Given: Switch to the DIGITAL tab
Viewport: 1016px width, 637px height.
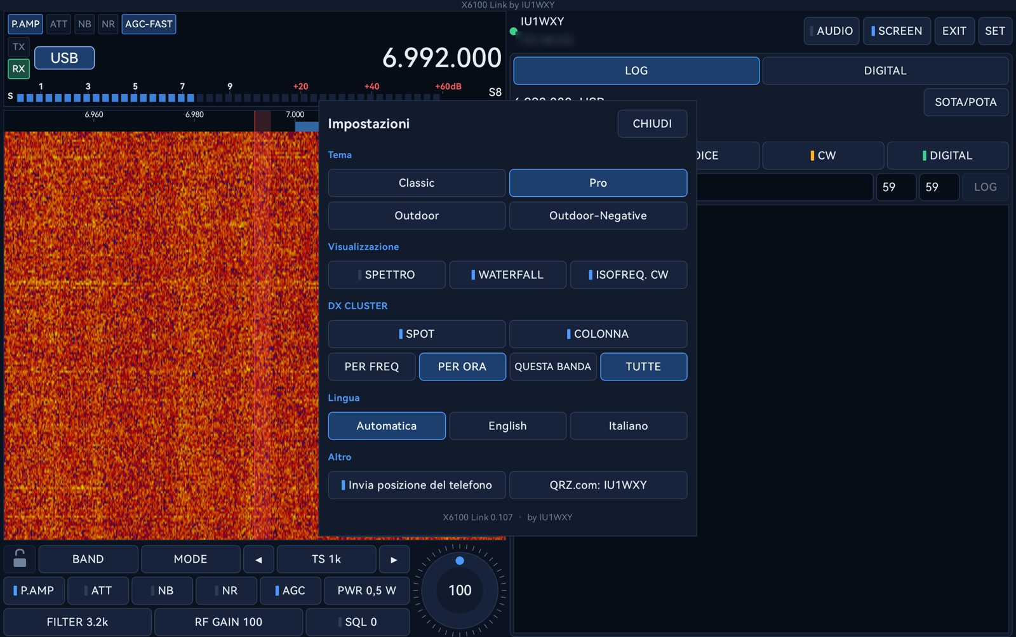Looking at the screenshot, I should (885, 70).
